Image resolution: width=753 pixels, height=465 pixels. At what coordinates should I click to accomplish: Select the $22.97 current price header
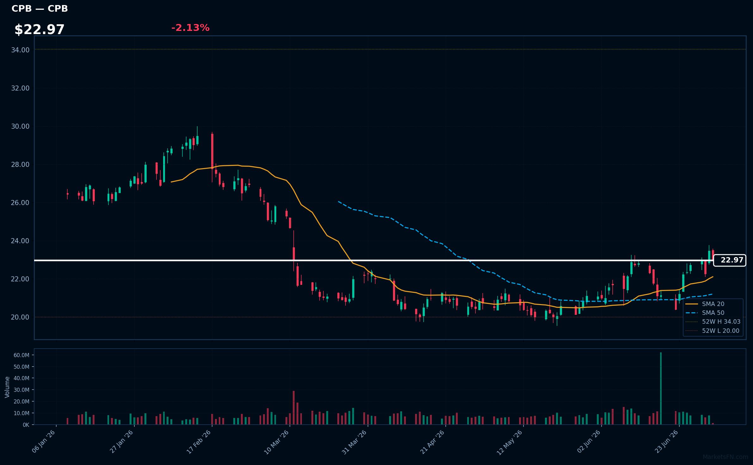pos(40,30)
